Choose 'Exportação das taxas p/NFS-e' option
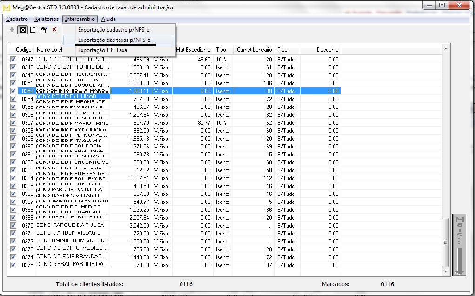Viewport: 475px width, 296px height. click(x=114, y=40)
